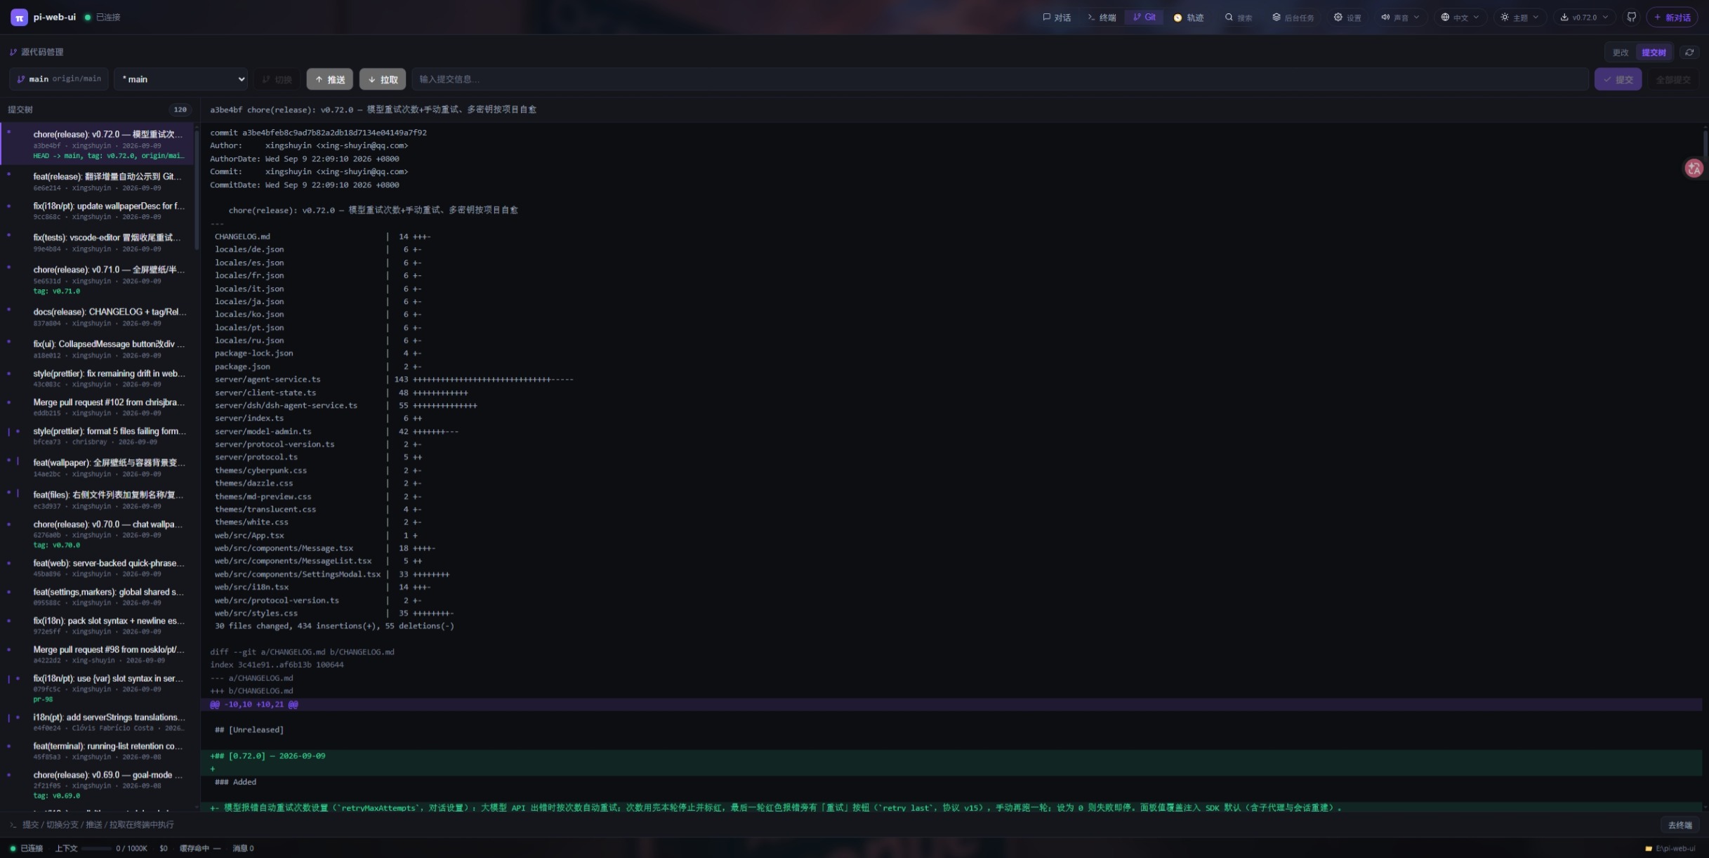Open the GitHub icon link
Image resolution: width=1709 pixels, height=858 pixels.
point(1632,18)
